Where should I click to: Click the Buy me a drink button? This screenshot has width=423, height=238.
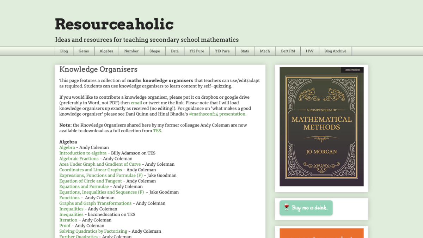click(x=306, y=208)
